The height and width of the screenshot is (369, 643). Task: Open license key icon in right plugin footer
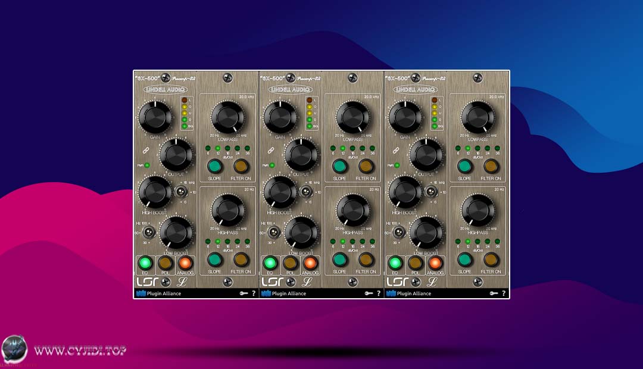[x=494, y=293]
